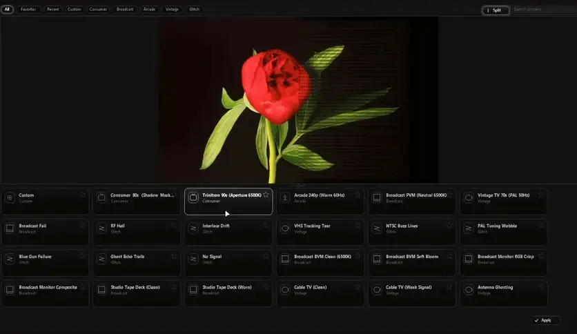The image size is (577, 334).
Task: Switch to the Custom filter tab
Action: click(x=75, y=9)
